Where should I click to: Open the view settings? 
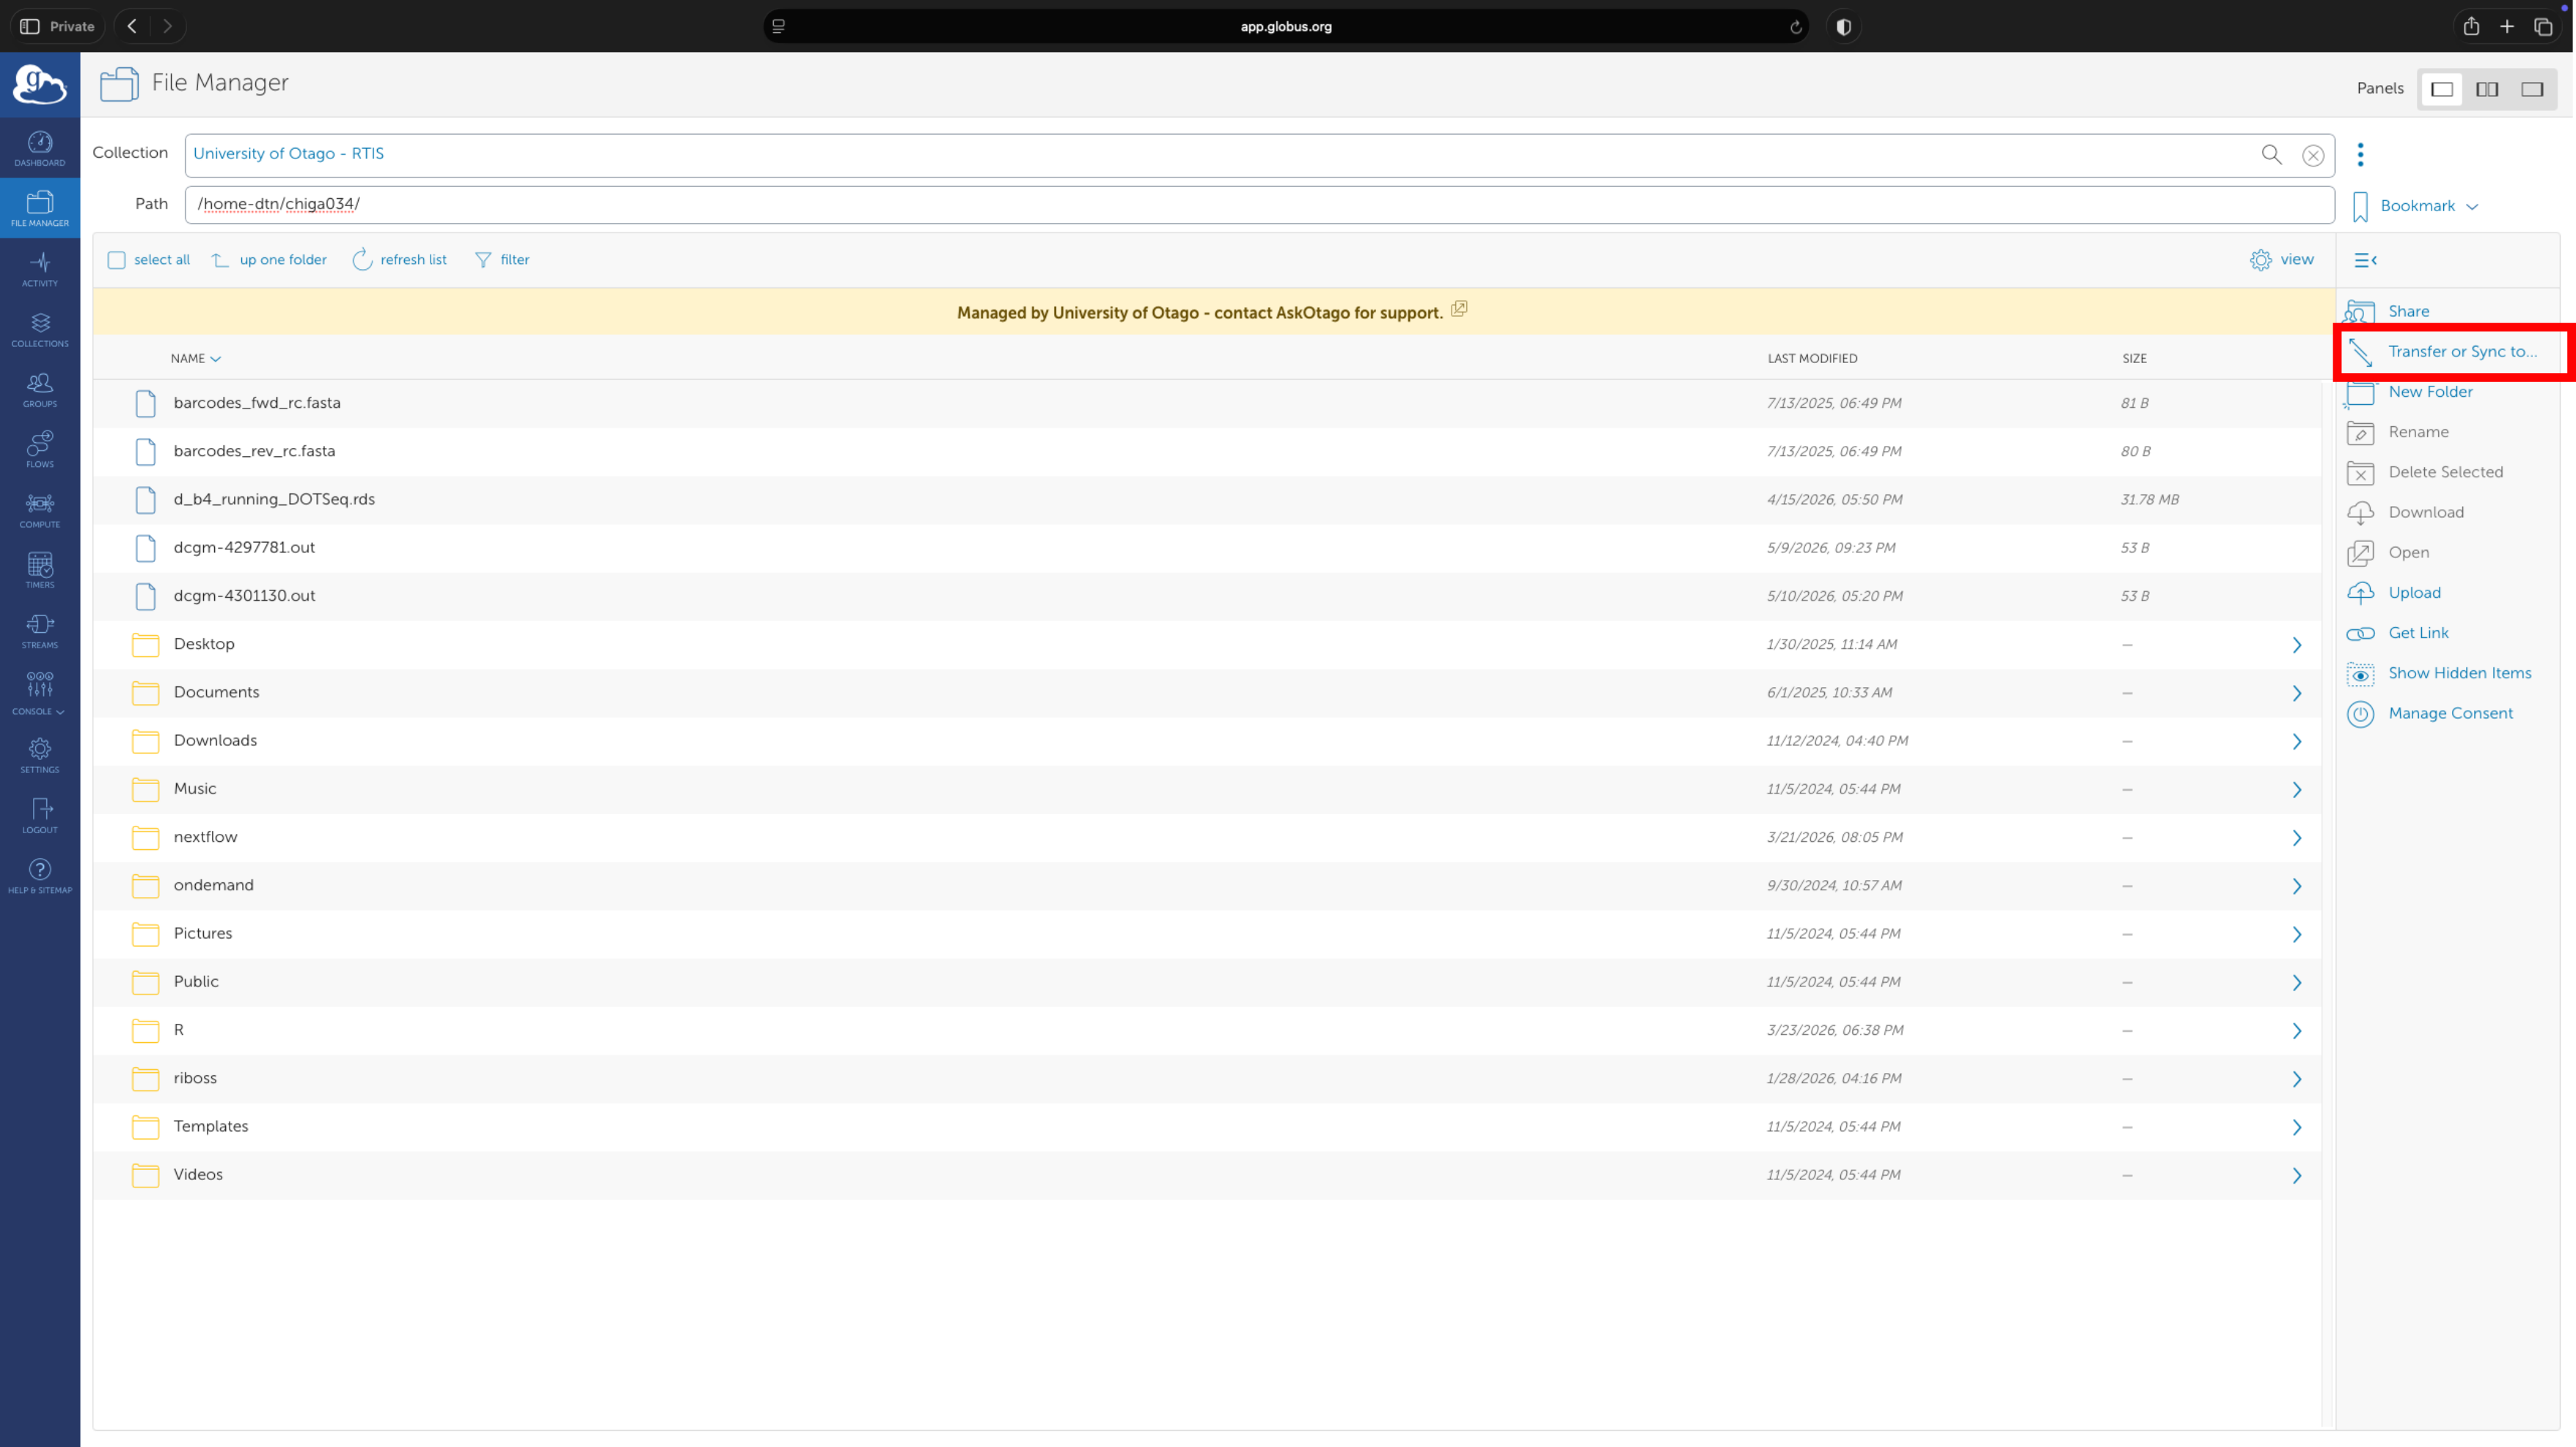point(2281,260)
